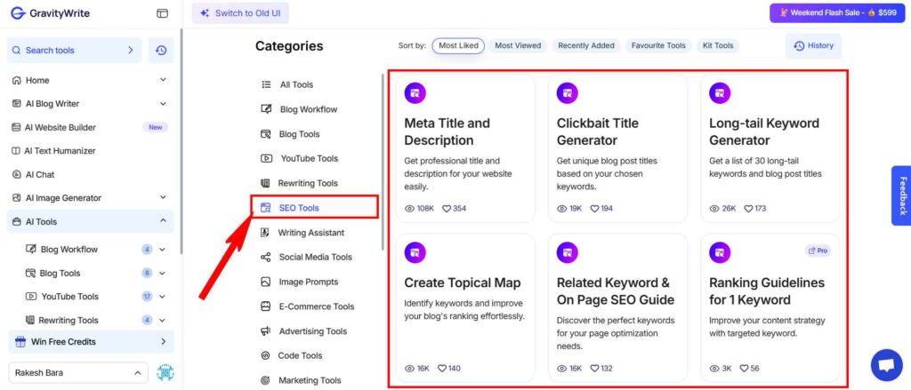The image size is (911, 390).
Task: Select the SEO Tools category
Action: click(x=315, y=207)
